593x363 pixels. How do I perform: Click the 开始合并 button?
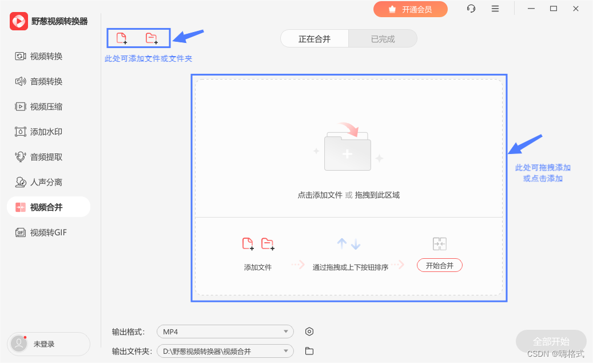pyautogui.click(x=439, y=265)
